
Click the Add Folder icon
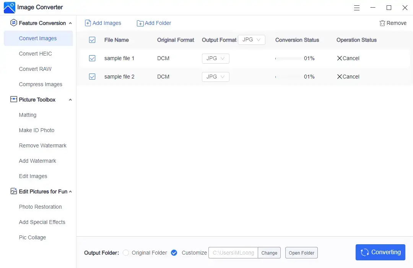pyautogui.click(x=140, y=23)
